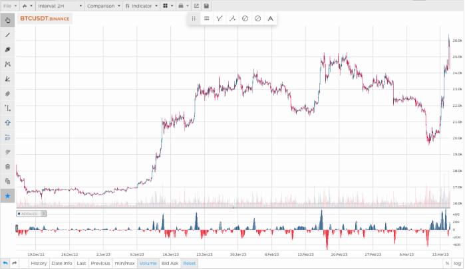Click the 13.Mar'23 date axis label
The width and height of the screenshot is (465, 269).
pos(440,254)
